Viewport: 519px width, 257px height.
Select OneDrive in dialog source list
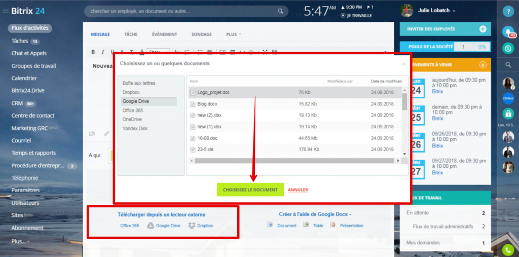click(131, 119)
